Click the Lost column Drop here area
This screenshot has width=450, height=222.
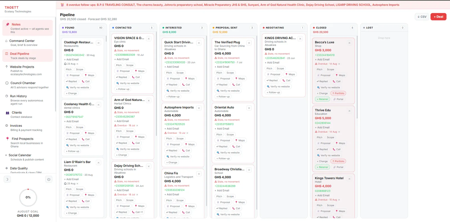point(384,38)
